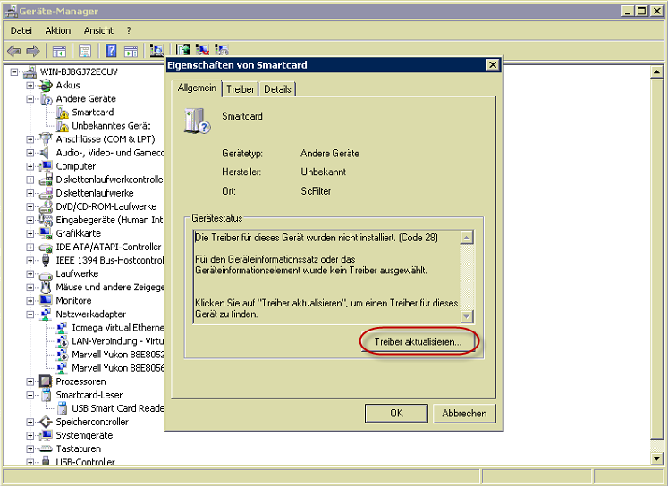The height and width of the screenshot is (486, 668).
Task: Switch to the Details tab
Action: click(x=277, y=89)
